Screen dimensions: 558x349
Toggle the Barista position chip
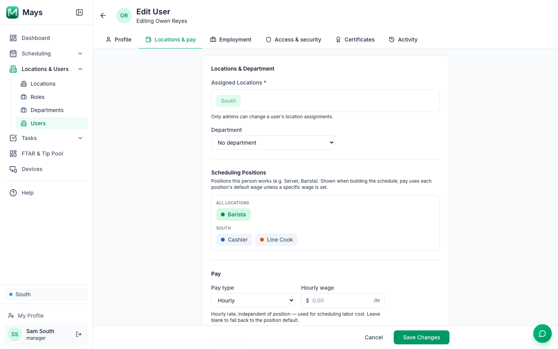(233, 214)
